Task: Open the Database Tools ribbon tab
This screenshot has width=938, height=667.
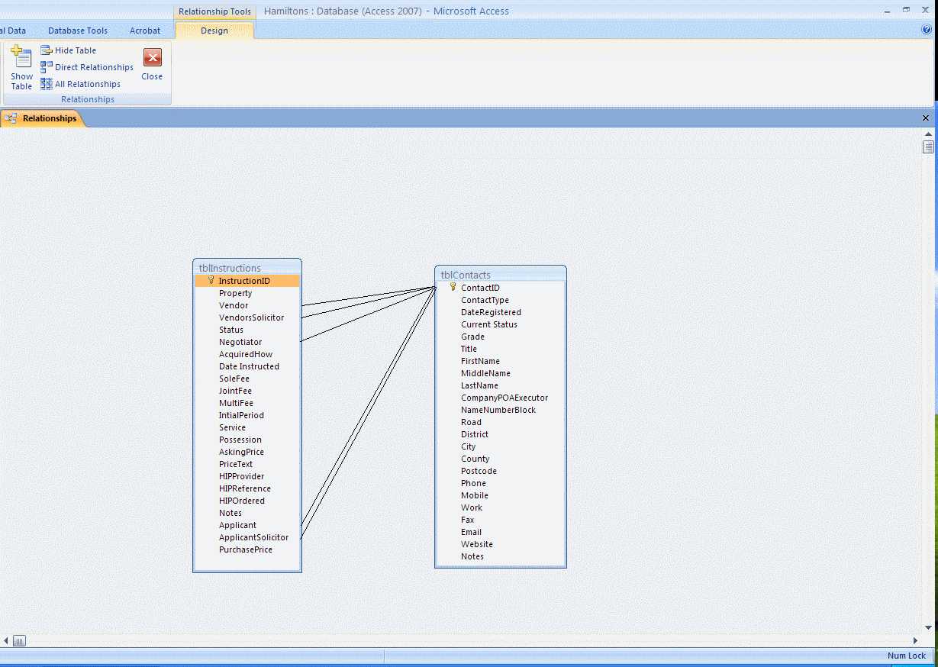Action: [78, 31]
